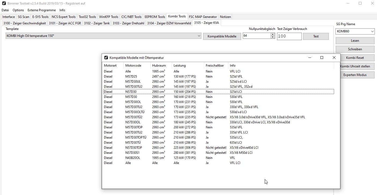Switch to the CIC/NBT Tools tab
Image resolution: width=377 pixels, height=195 pixels.
click(131, 17)
